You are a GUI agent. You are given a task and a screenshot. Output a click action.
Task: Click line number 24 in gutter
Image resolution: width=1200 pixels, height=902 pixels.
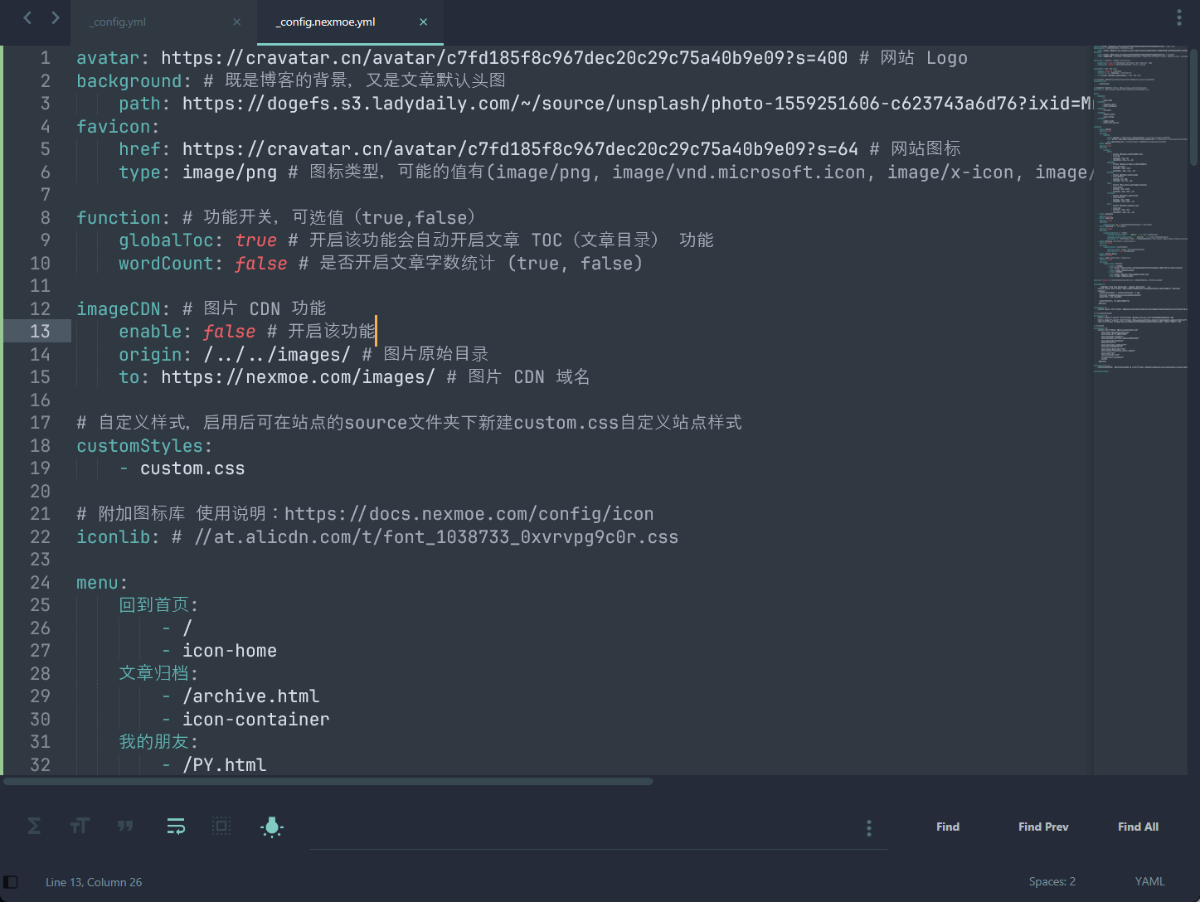click(40, 583)
